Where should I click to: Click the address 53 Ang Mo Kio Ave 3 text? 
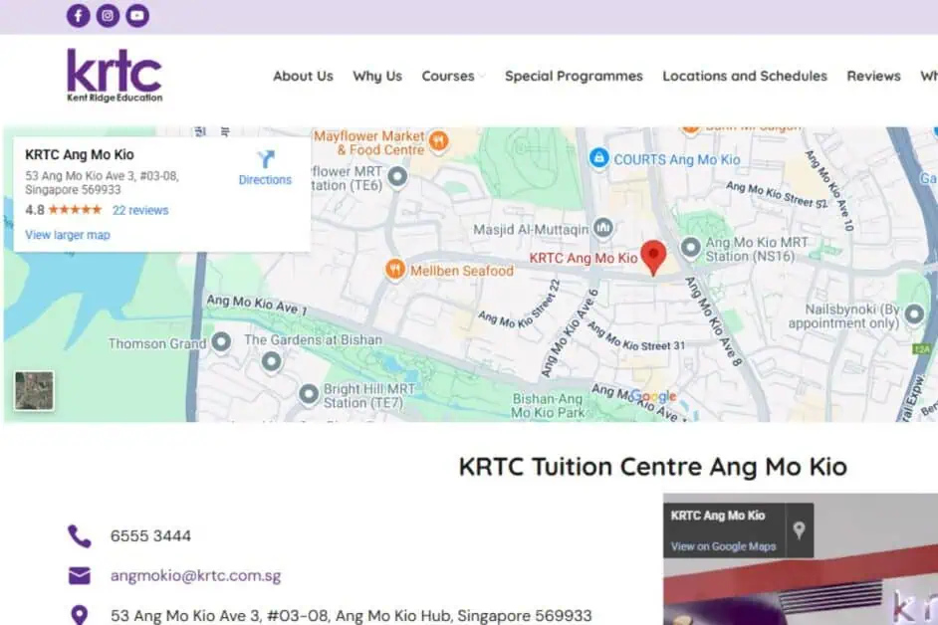pos(352,615)
